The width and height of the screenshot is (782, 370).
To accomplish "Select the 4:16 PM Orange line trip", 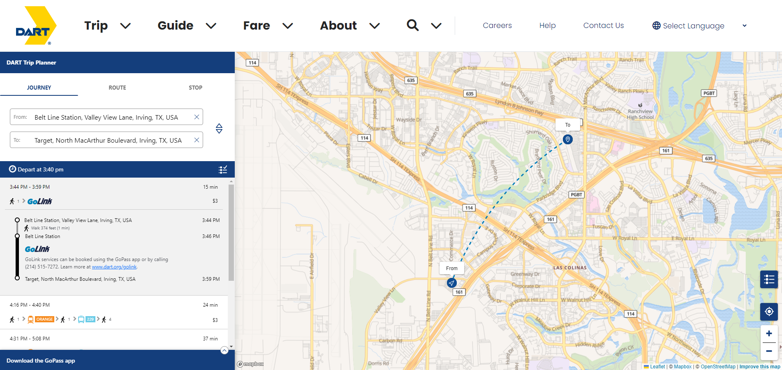I will coord(114,312).
